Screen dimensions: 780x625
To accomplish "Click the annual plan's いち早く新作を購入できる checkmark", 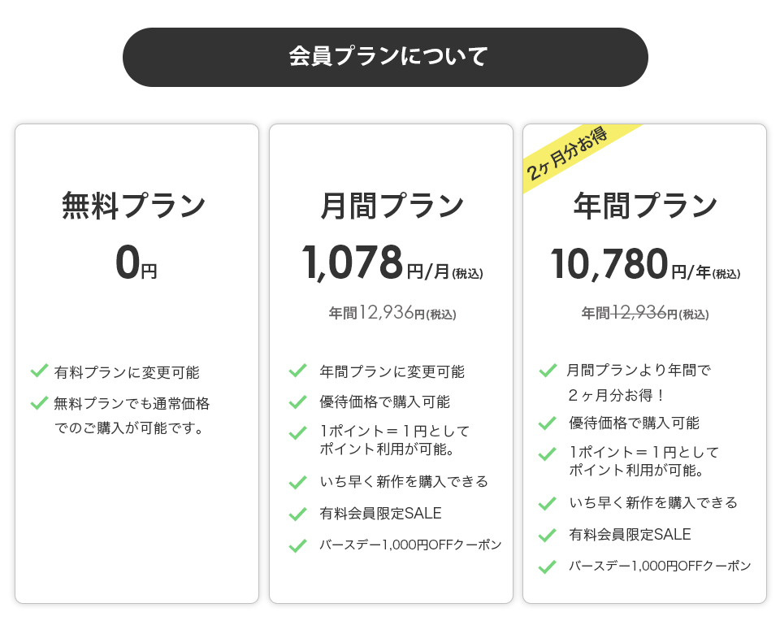I will [548, 503].
